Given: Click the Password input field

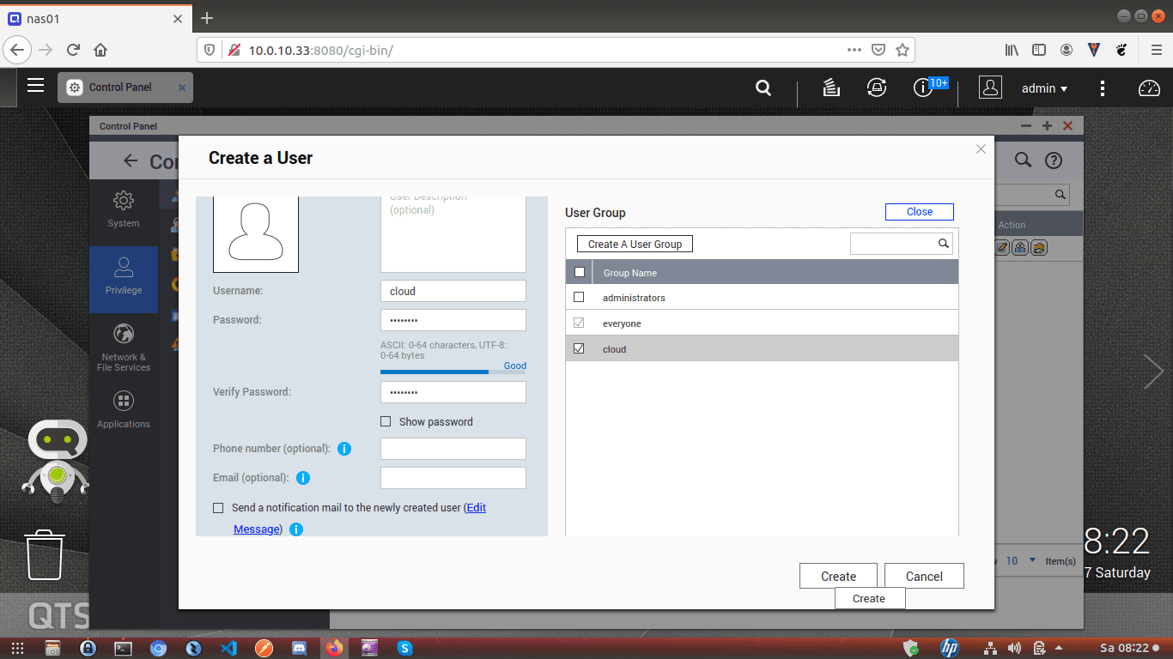Looking at the screenshot, I should [453, 320].
